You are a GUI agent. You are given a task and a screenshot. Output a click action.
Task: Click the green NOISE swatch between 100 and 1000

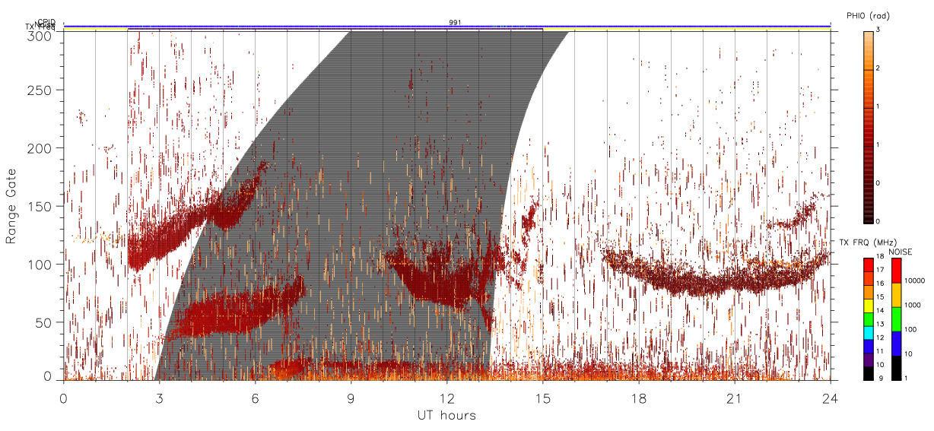[x=897, y=319]
